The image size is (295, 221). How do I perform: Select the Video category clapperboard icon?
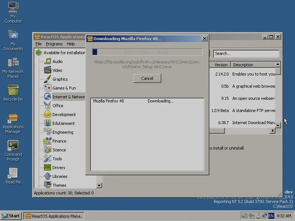click(x=47, y=70)
